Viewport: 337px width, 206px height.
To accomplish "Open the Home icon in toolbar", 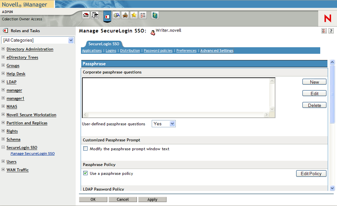I will (x=86, y=15).
